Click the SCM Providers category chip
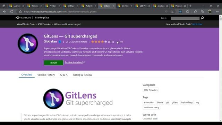Screen dimensions: 222x125 click(x=151, y=90)
